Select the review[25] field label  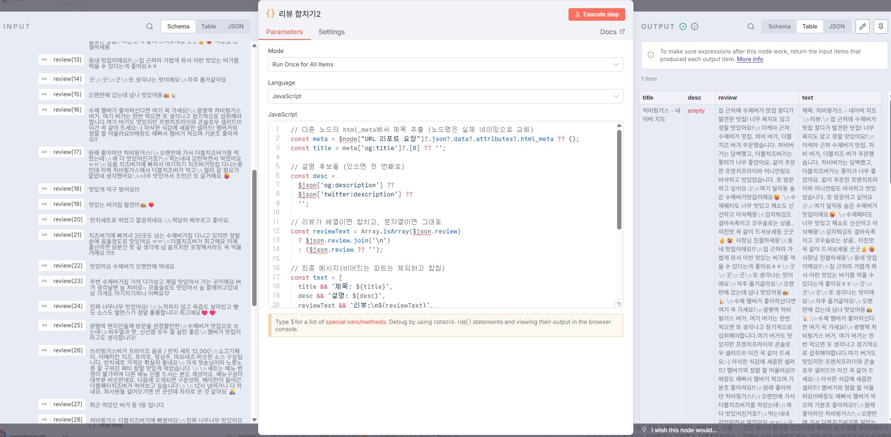67,325
